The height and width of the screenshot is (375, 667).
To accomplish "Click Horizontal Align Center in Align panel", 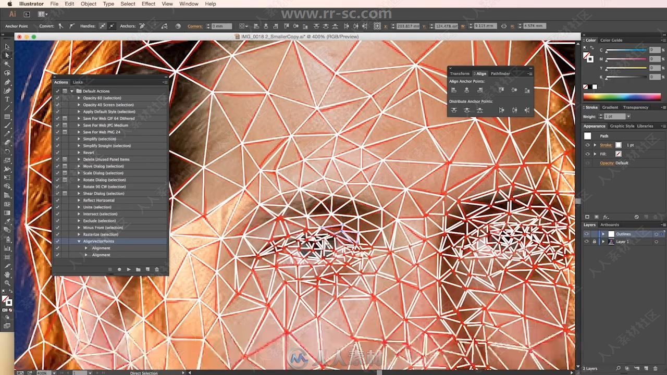I will (x=467, y=90).
